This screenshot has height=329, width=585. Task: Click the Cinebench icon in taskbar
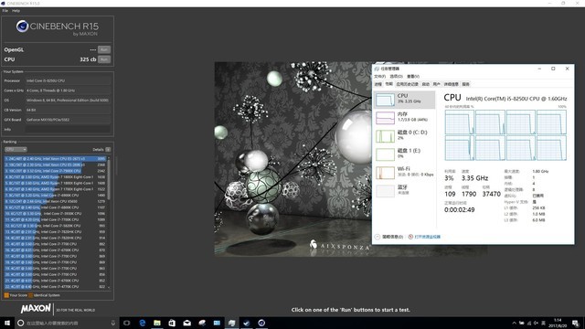coord(261,323)
